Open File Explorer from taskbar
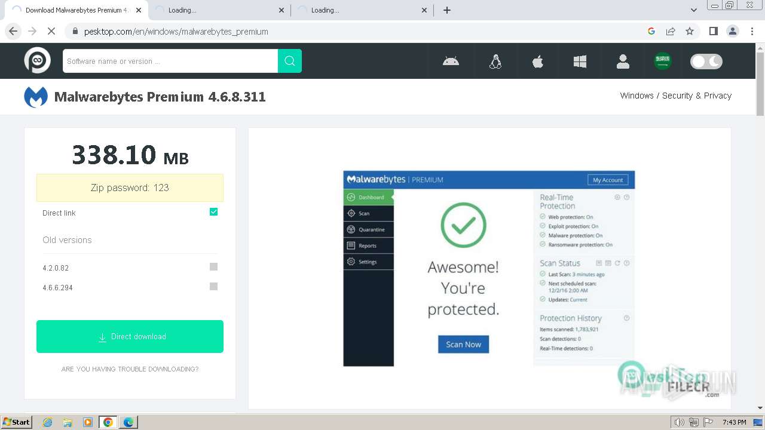The width and height of the screenshot is (765, 430). [x=68, y=422]
